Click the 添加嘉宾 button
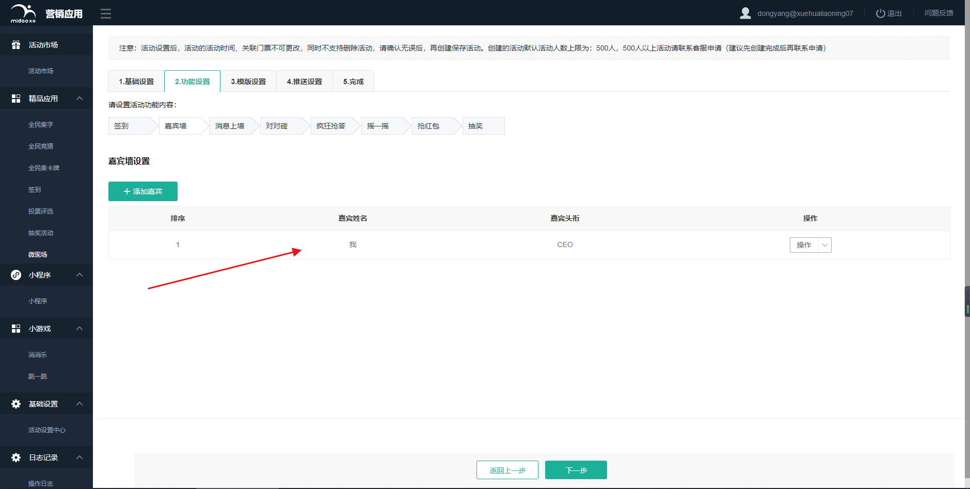This screenshot has height=489, width=970. (143, 191)
